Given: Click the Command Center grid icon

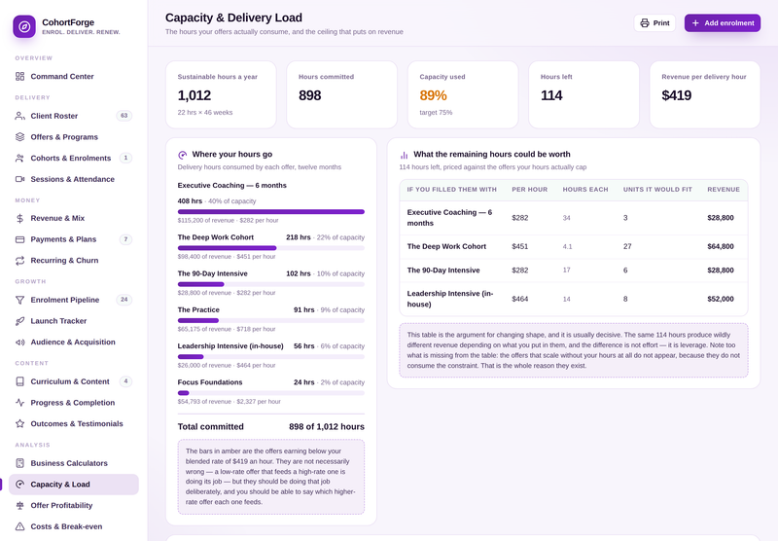Looking at the screenshot, I should (19, 77).
